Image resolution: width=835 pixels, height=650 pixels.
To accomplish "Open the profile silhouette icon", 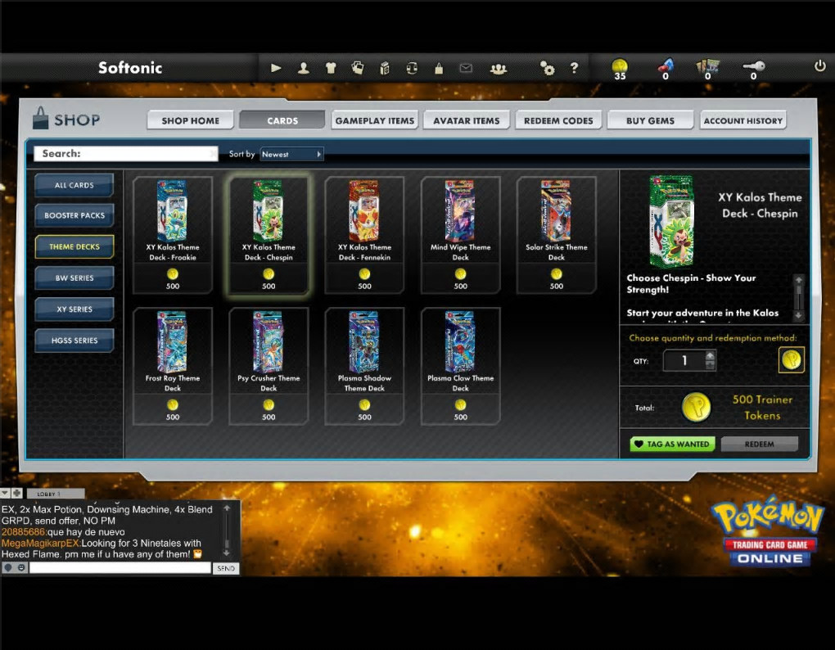I will pos(304,68).
